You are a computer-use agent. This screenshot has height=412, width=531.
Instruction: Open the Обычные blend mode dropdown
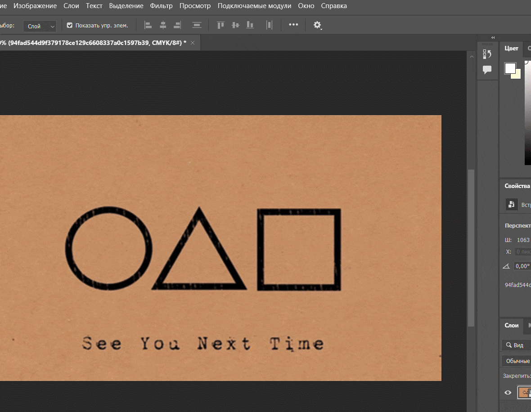(x=516, y=361)
